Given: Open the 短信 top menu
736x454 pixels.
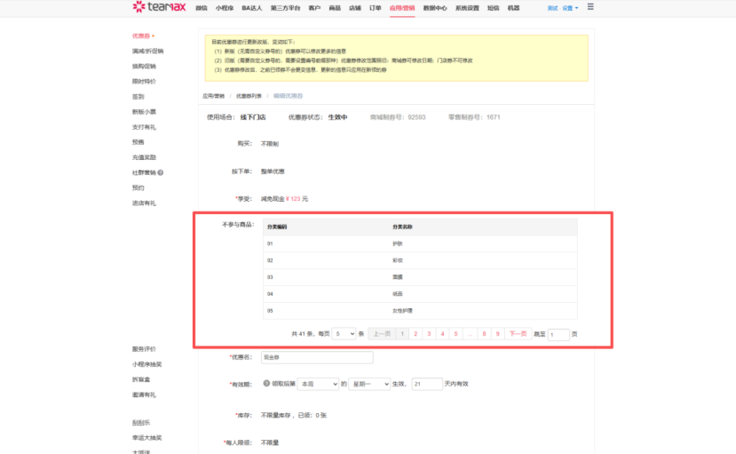Looking at the screenshot, I should tap(494, 8).
